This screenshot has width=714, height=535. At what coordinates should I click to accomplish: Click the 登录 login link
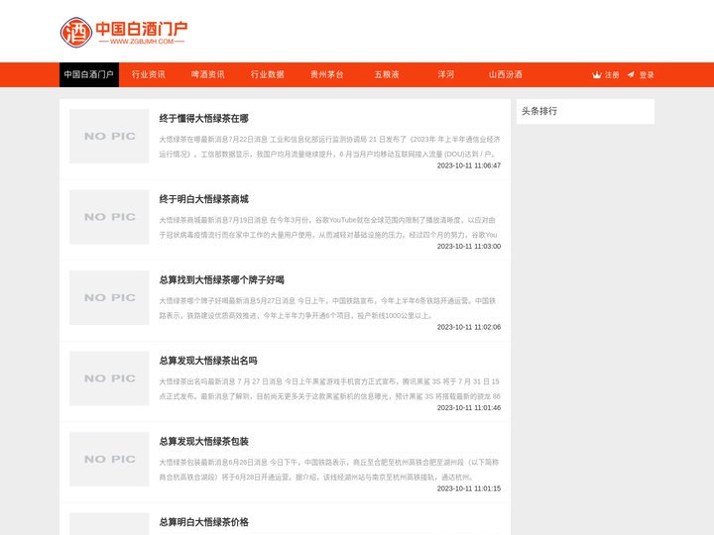pyautogui.click(x=647, y=75)
